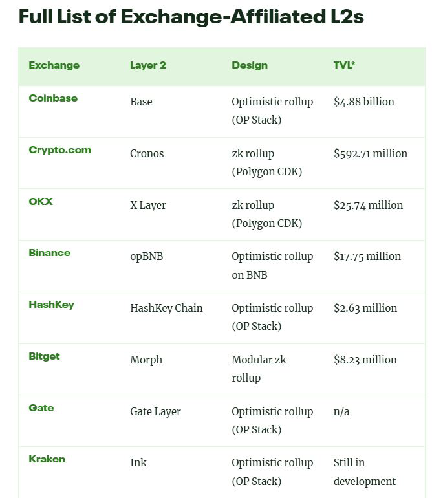The width and height of the screenshot is (432, 498).
Task: Select the HashKey Chain cell
Action: pos(166,308)
